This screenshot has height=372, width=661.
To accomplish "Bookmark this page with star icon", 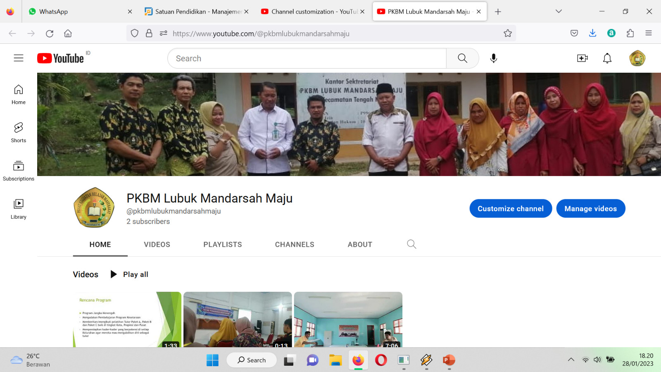I will (508, 33).
